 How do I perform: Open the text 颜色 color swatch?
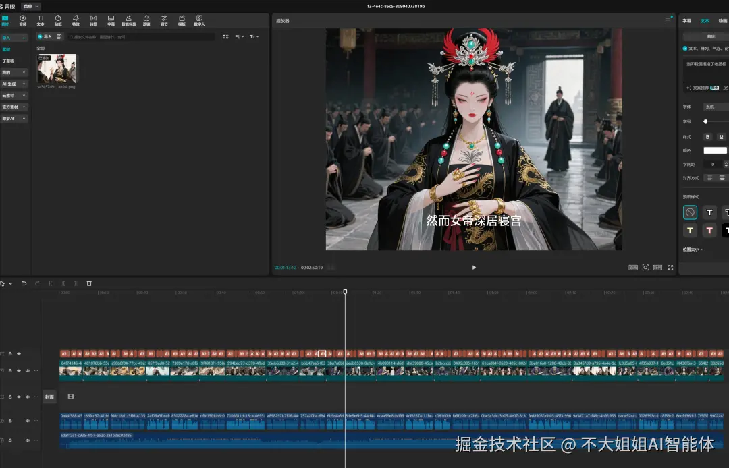point(715,150)
